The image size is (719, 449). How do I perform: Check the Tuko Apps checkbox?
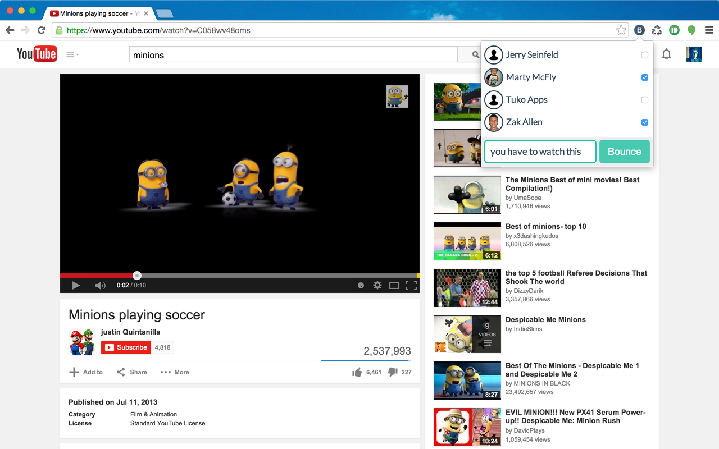coord(645,100)
